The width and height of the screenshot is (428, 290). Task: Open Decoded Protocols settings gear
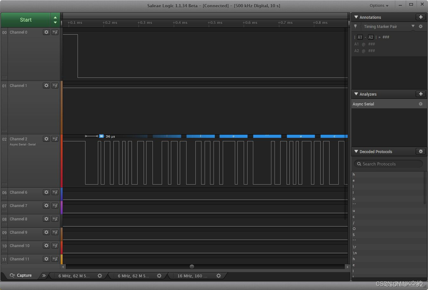421,152
